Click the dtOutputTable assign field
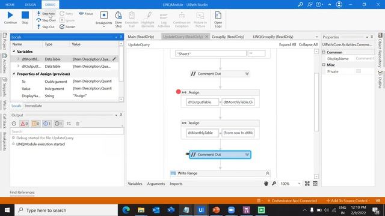 pos(202,102)
